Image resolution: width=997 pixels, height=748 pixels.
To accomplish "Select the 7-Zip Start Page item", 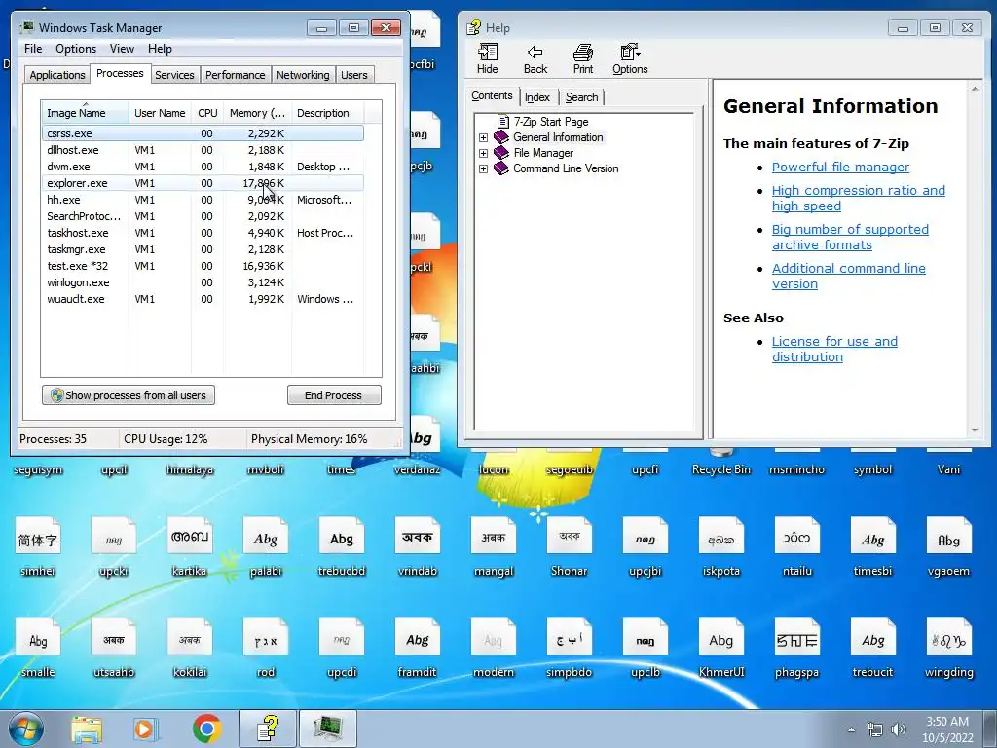I will [551, 122].
